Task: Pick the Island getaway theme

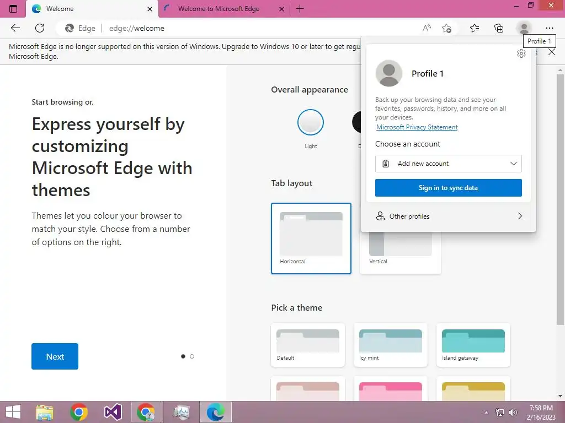Action: point(473,345)
